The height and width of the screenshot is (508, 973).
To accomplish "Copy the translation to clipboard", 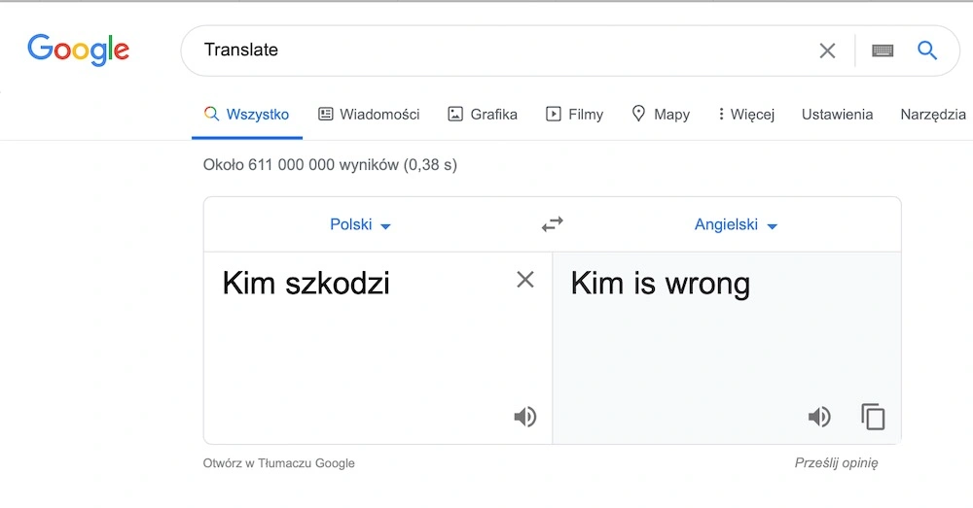I will tap(873, 417).
